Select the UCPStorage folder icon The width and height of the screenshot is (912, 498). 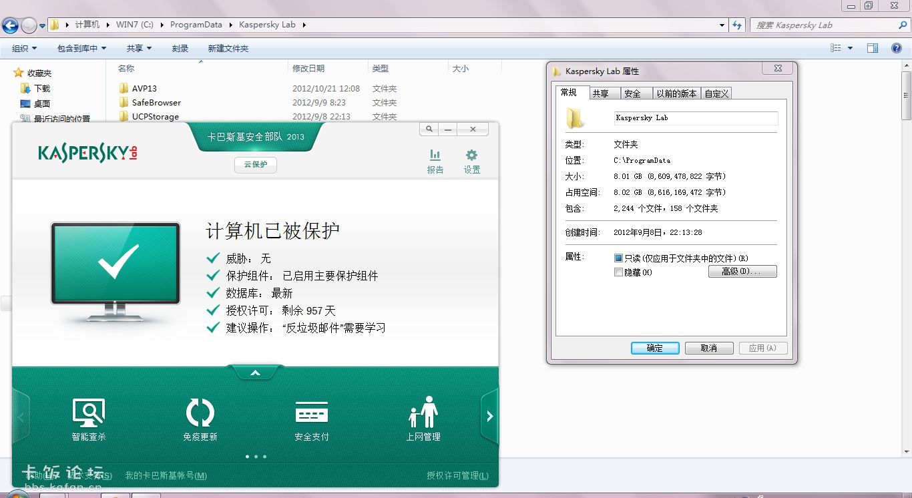pyautogui.click(x=124, y=116)
